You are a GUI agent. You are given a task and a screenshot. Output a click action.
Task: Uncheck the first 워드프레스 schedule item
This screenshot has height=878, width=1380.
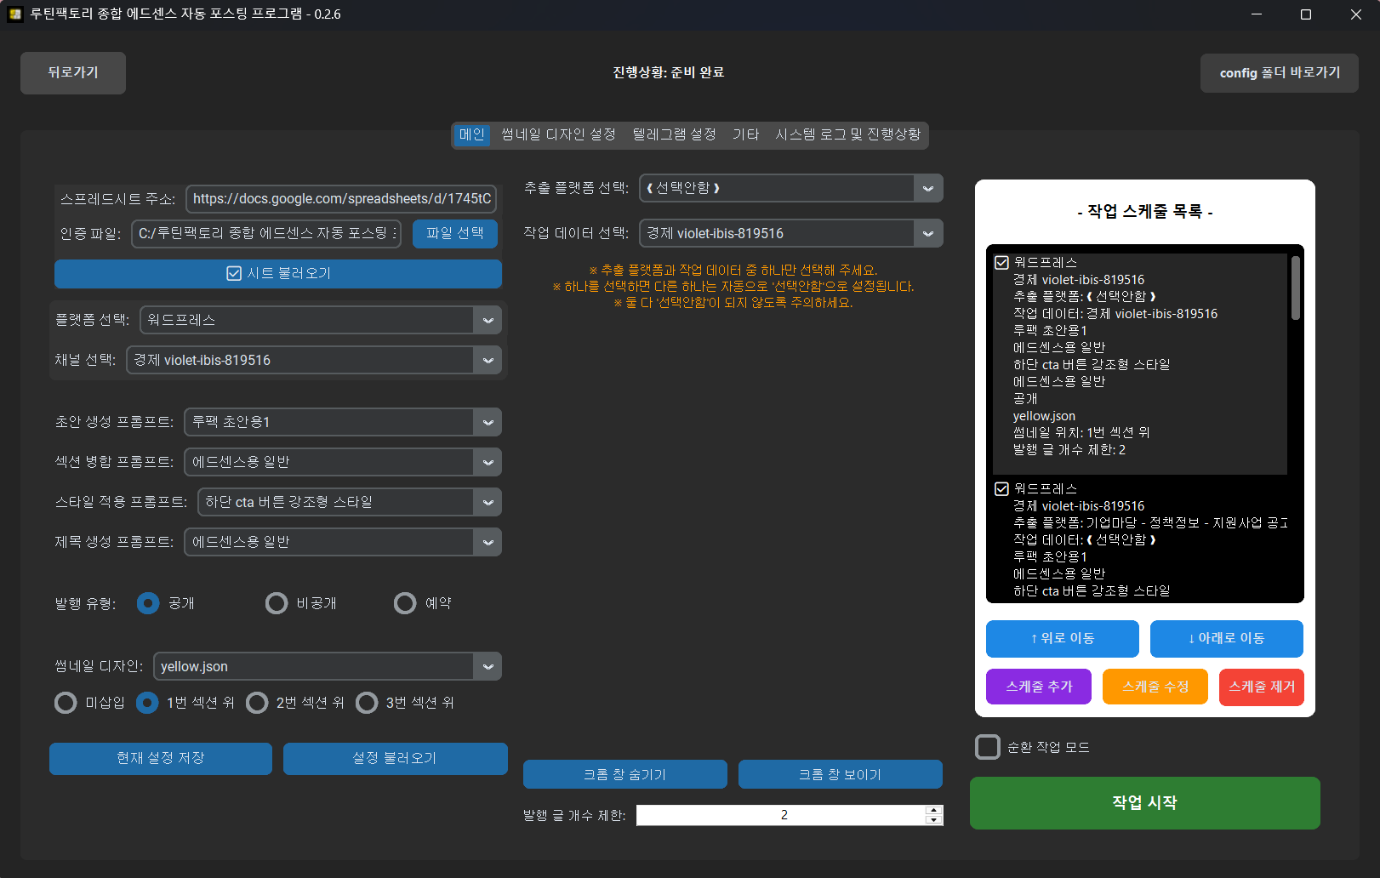tap(1002, 263)
